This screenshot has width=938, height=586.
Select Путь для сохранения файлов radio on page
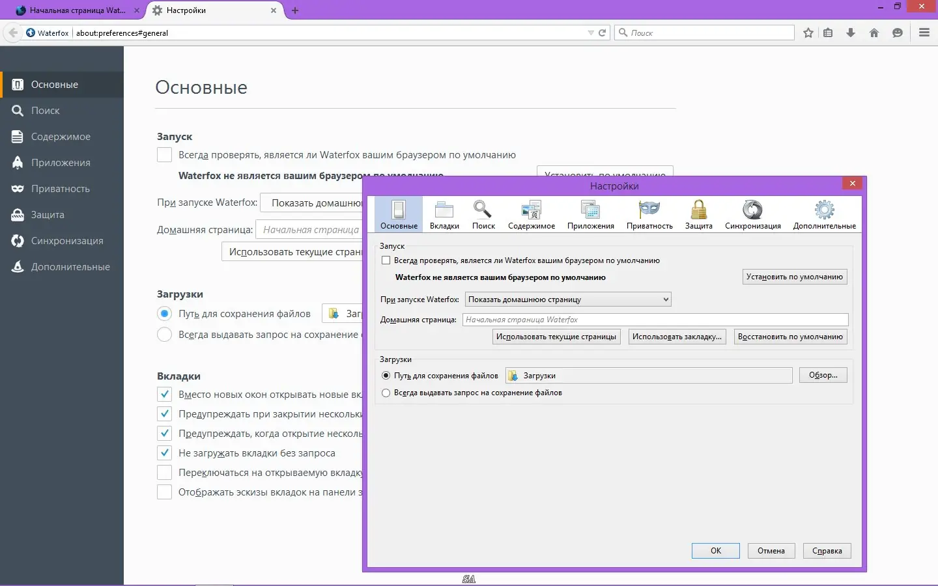click(165, 314)
